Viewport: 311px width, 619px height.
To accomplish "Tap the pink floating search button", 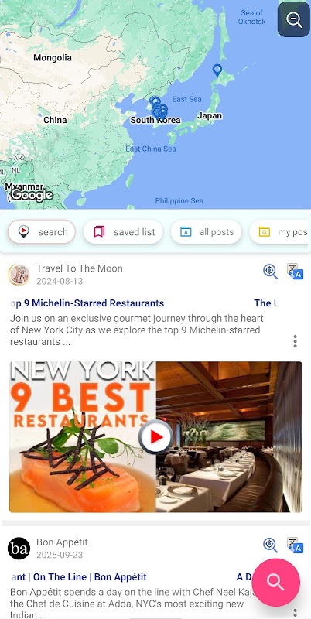I will click(275, 583).
